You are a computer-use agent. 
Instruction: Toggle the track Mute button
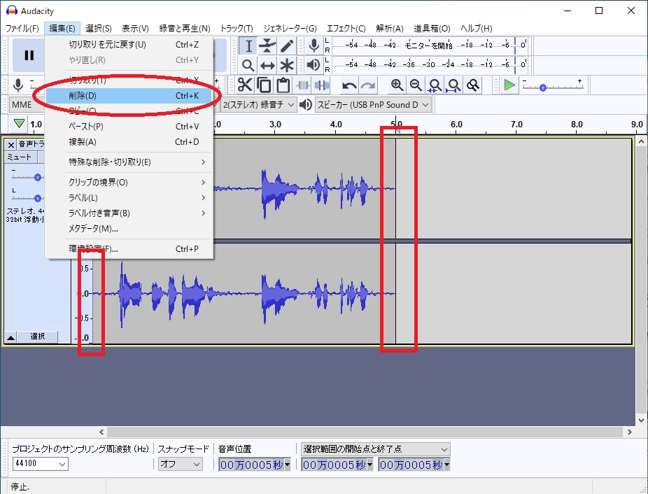(x=21, y=157)
